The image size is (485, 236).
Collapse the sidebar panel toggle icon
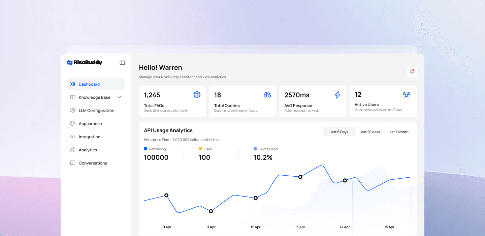122,63
